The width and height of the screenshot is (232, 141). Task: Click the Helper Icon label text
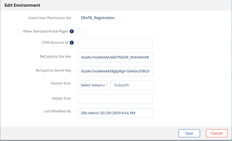pos(61,98)
